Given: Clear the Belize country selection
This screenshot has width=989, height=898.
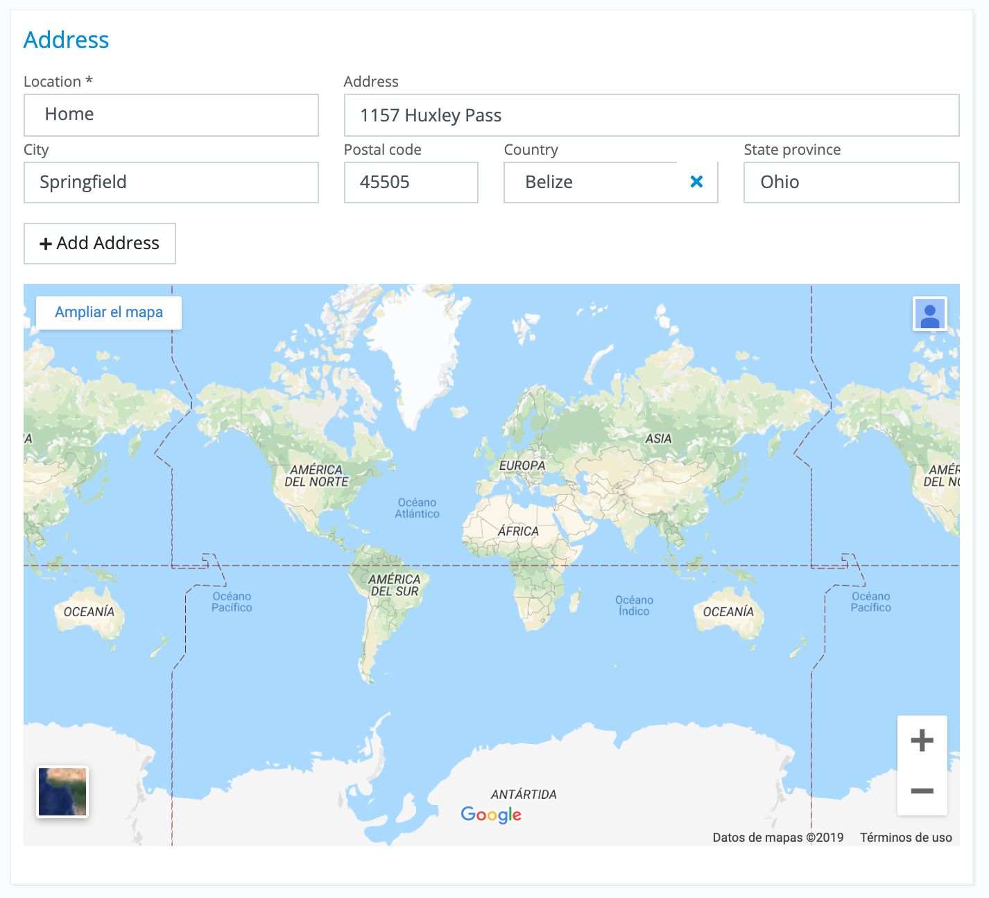Looking at the screenshot, I should (696, 182).
